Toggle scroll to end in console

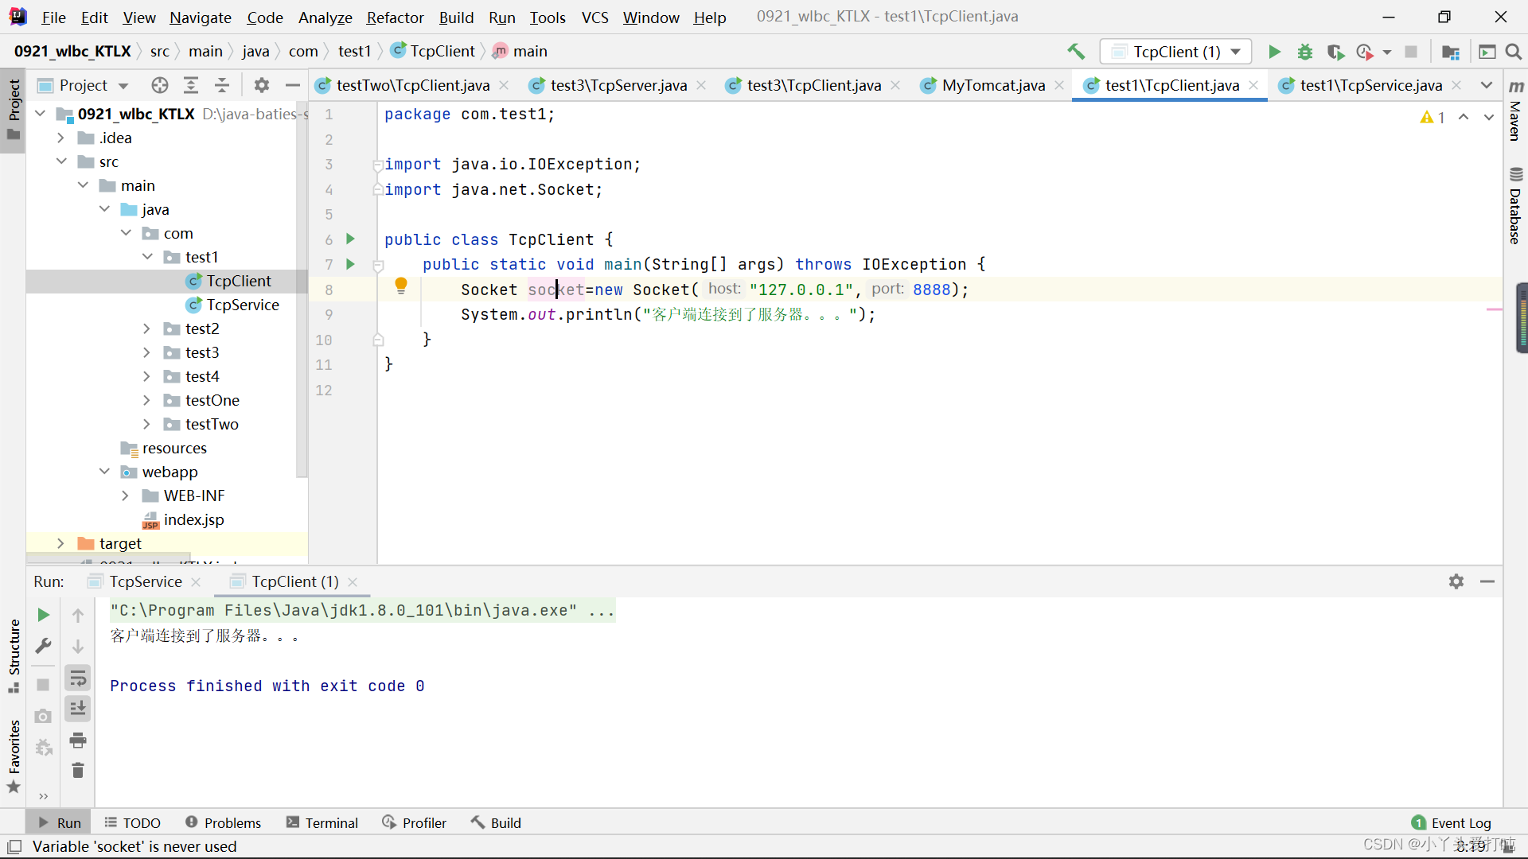pos(78,709)
